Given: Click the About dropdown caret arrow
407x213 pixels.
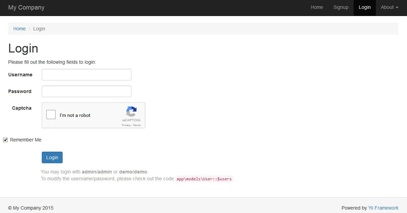Looking at the screenshot, I should pos(396,7).
